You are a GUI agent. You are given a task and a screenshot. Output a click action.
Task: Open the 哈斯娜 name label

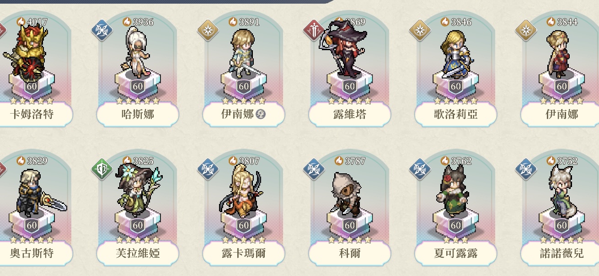point(138,115)
